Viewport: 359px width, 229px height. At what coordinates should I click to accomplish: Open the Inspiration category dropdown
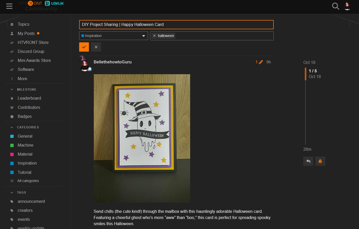113,36
